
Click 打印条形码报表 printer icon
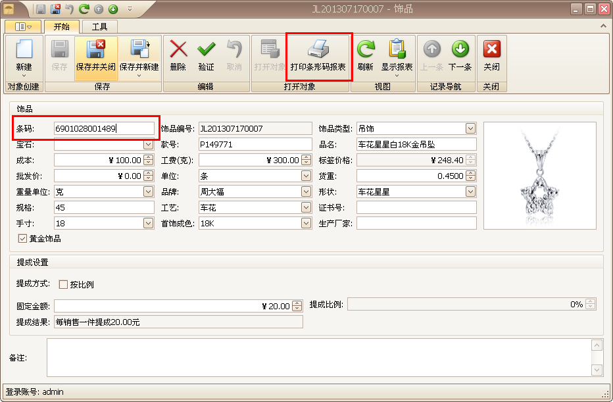click(x=318, y=50)
